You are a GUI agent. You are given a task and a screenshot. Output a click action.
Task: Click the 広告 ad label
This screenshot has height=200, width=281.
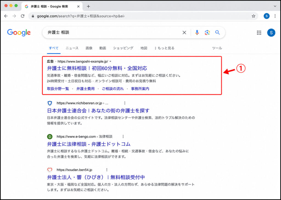click(x=50, y=62)
